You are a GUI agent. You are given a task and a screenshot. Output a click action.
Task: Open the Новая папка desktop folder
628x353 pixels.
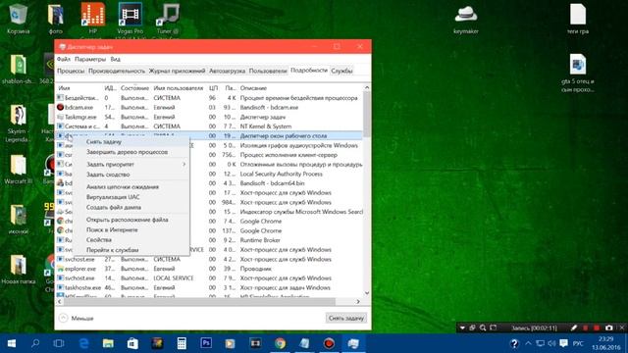point(19,270)
